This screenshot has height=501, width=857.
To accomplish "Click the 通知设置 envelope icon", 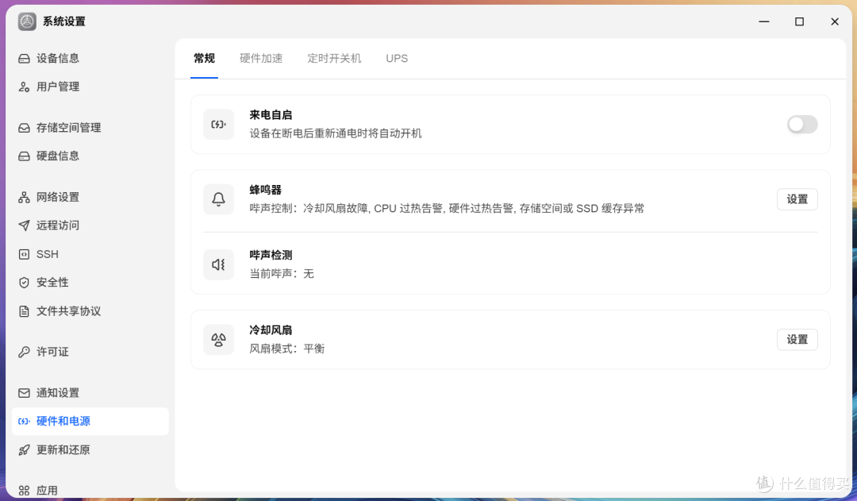I will (x=24, y=393).
